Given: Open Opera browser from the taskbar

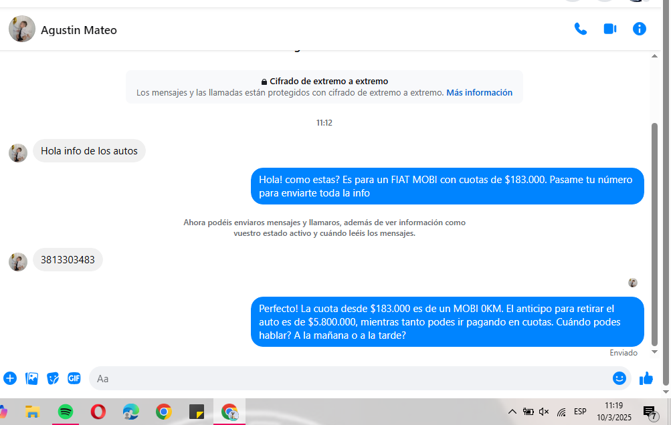Looking at the screenshot, I should (x=98, y=412).
